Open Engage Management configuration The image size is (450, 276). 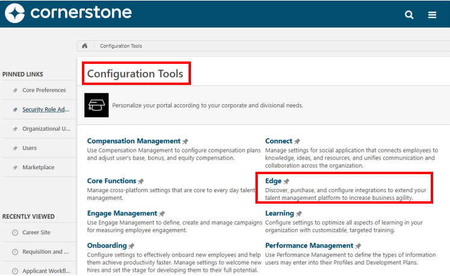coord(122,213)
